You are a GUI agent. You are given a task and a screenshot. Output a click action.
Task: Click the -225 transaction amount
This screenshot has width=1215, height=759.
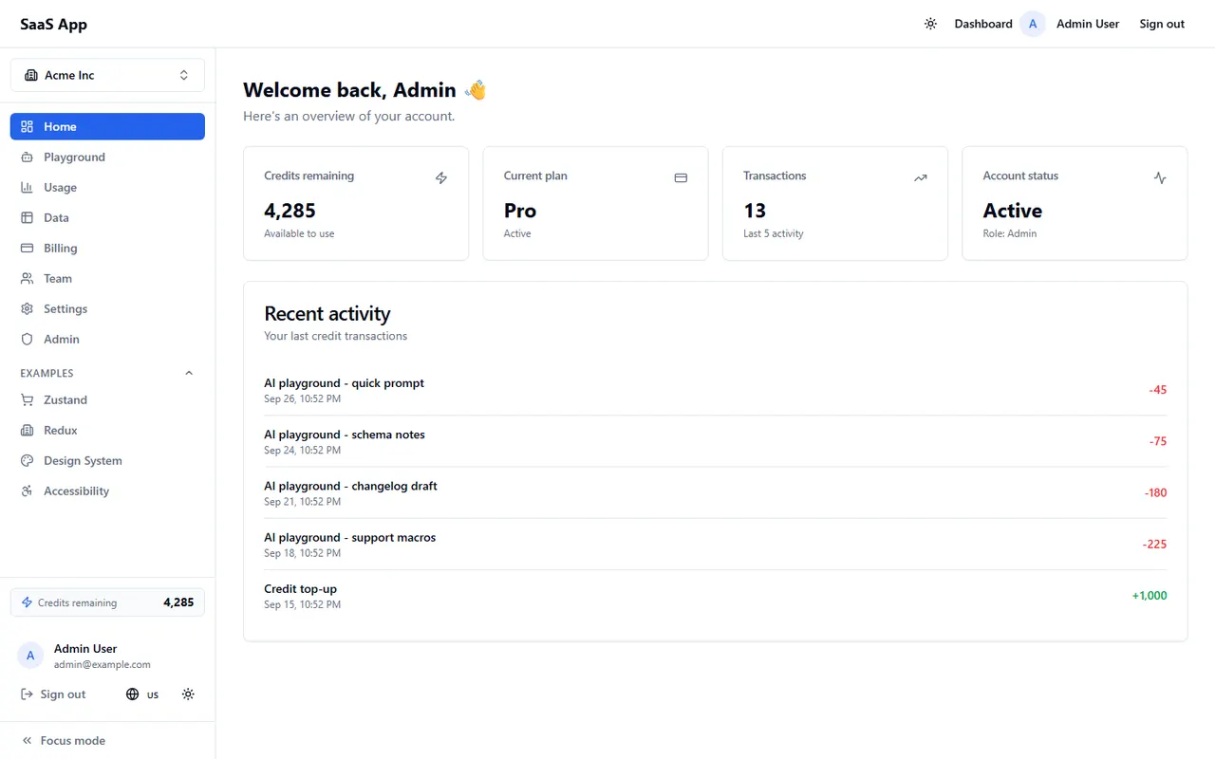[1155, 545]
